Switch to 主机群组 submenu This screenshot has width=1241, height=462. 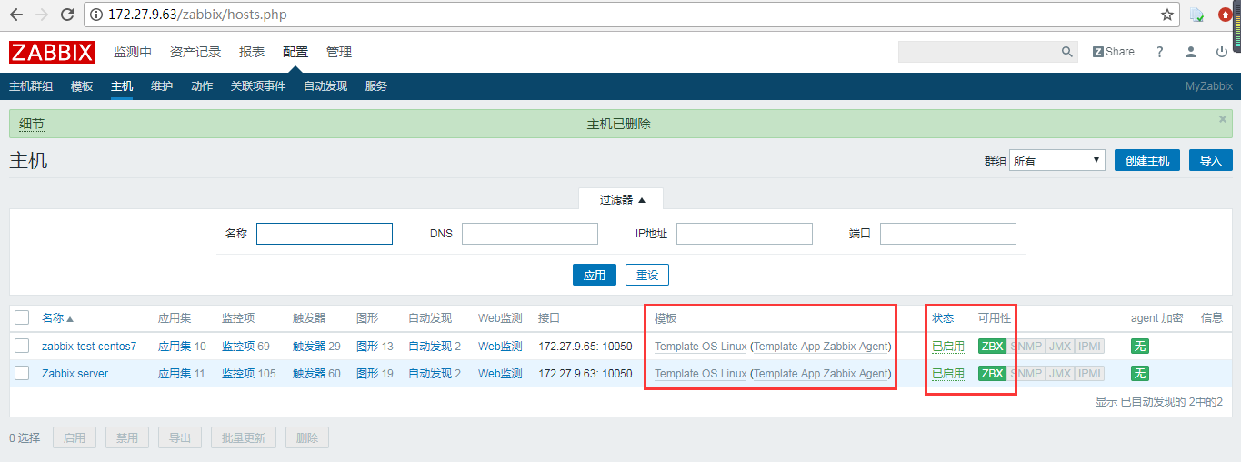(x=31, y=86)
